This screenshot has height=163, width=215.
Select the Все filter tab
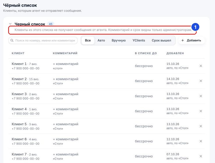pyautogui.click(x=88, y=40)
